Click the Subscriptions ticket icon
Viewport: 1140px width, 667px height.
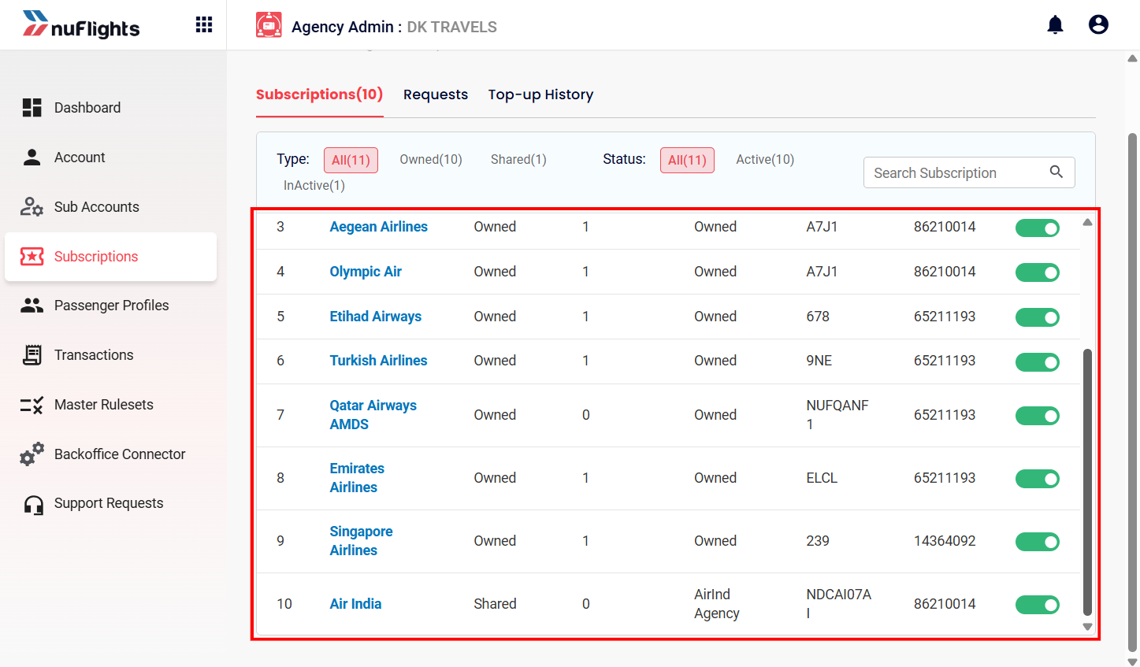(x=32, y=257)
